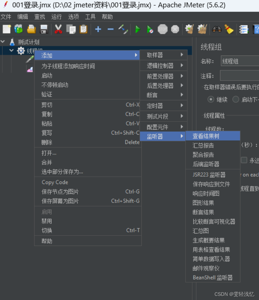Image resolution: width=259 pixels, height=300 pixels.
Task: Enable the 永远 checkbox
Action: (244, 160)
